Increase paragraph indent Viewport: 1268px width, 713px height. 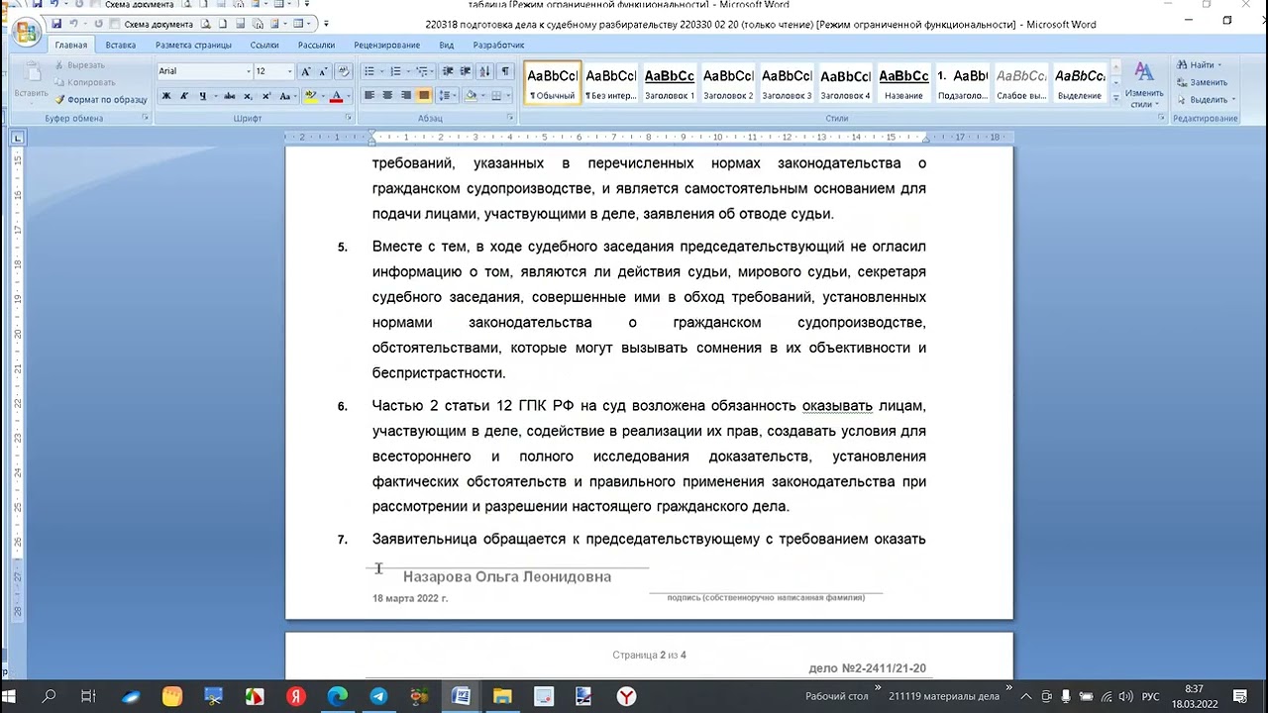466,71
